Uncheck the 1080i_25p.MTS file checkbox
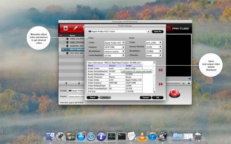 pos(63,39)
